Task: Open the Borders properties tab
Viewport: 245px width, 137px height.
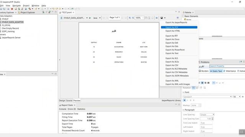Action: [x=204, y=71]
